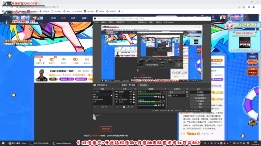The height and width of the screenshot is (146, 261).
Task: Open the 文件(F) File menu in OBS
Action: point(96,22)
